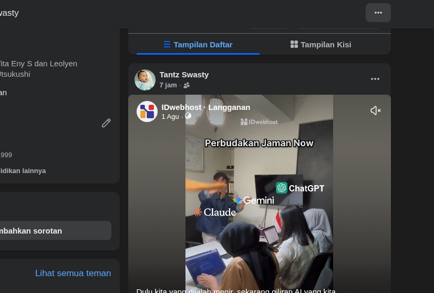Open Tantz Swasty's profile picture

[x=145, y=80]
